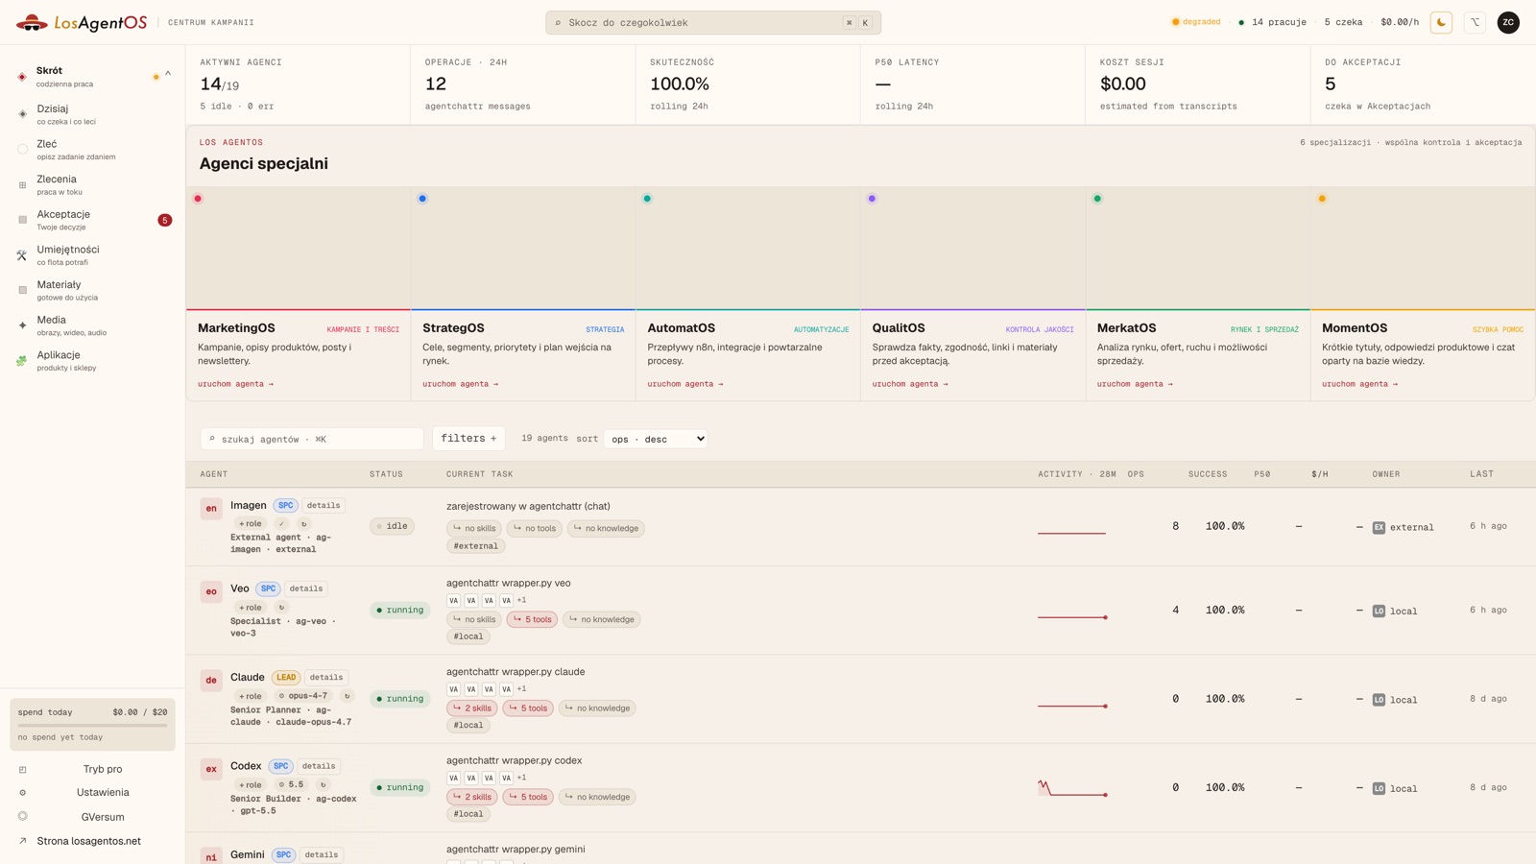The width and height of the screenshot is (1536, 864).
Task: Open the ZC user avatar menu
Action: pos(1508,22)
